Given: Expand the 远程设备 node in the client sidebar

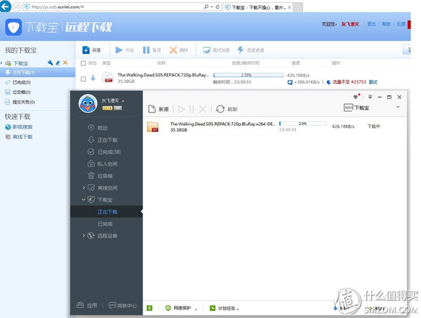Looking at the screenshot, I should coord(83,236).
